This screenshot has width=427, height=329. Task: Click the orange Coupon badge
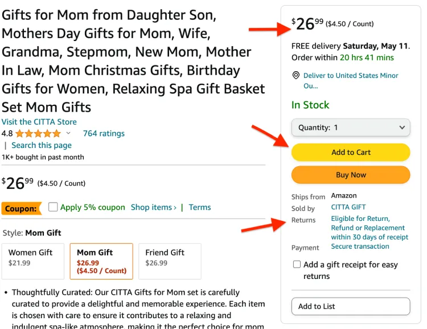tap(21, 208)
